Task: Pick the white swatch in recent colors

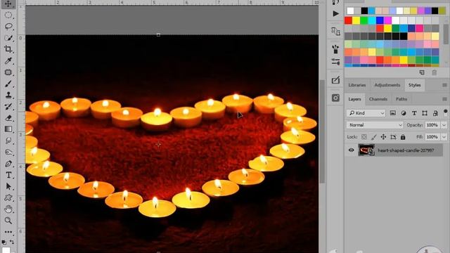Action: click(350, 11)
